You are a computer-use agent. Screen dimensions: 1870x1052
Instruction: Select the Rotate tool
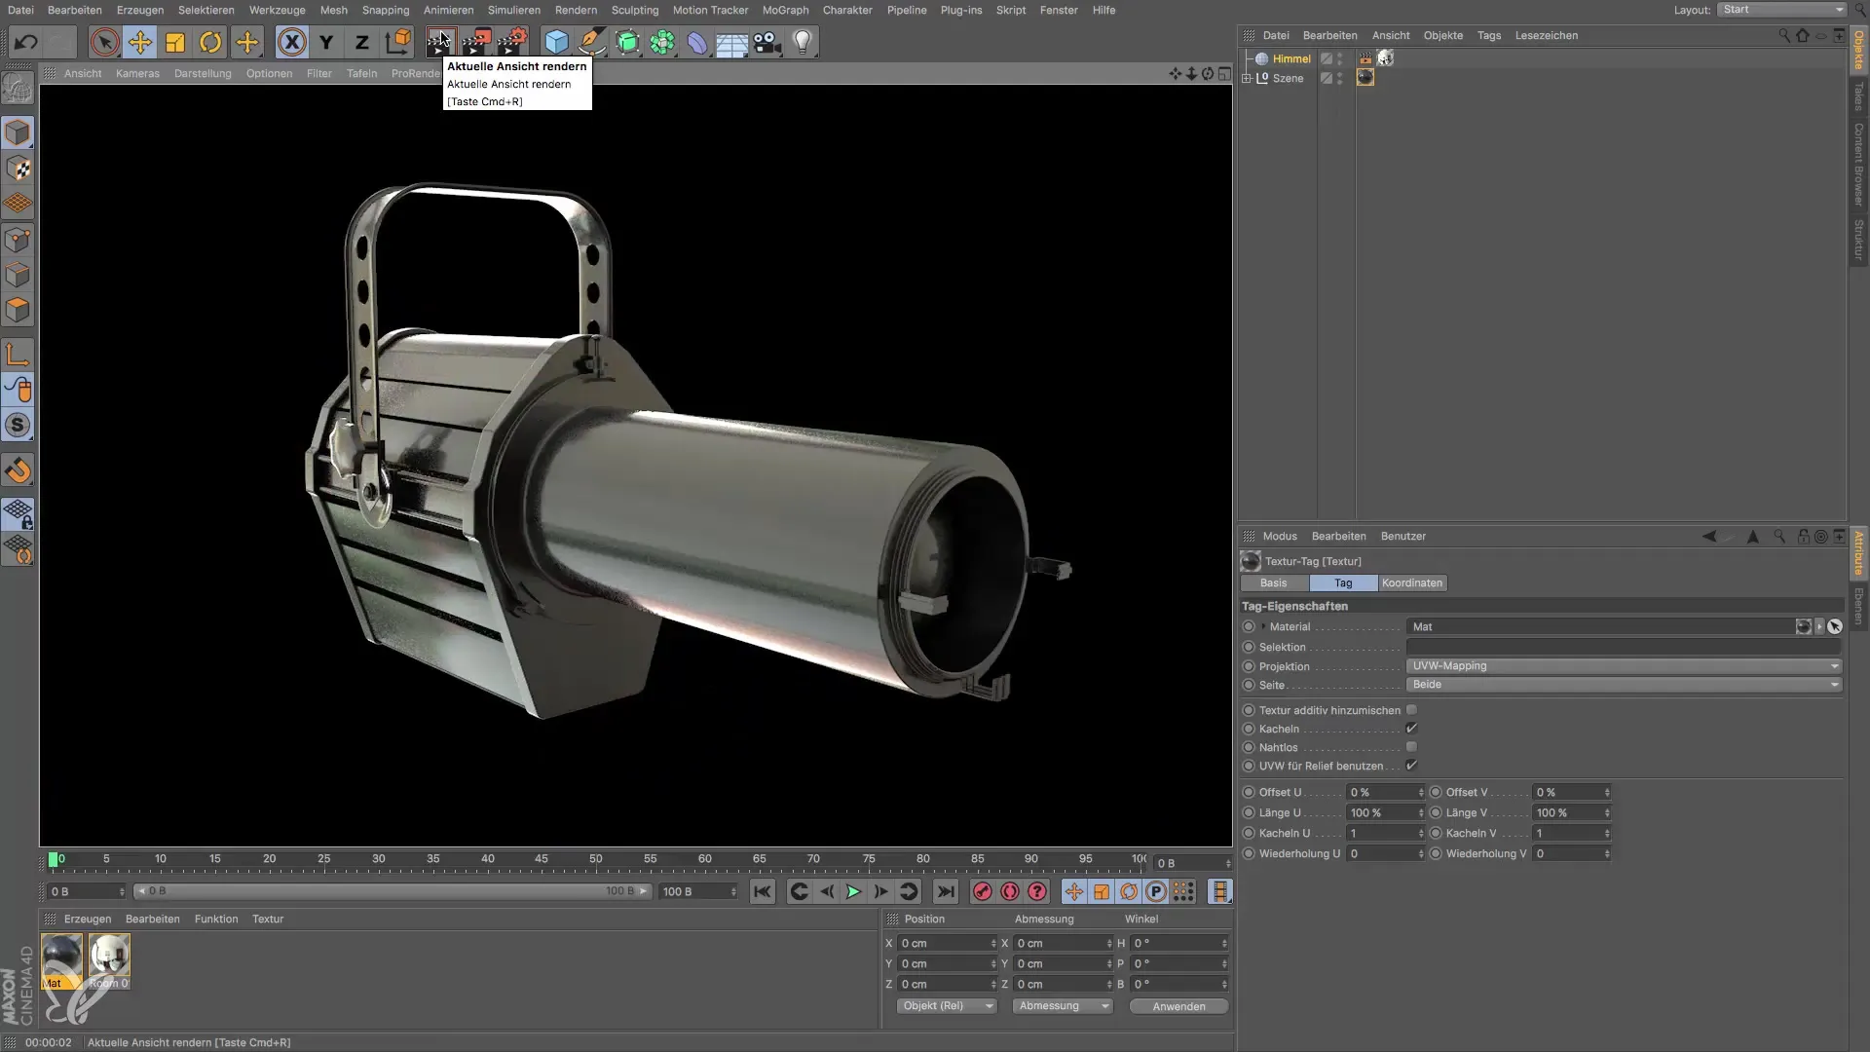[210, 42]
